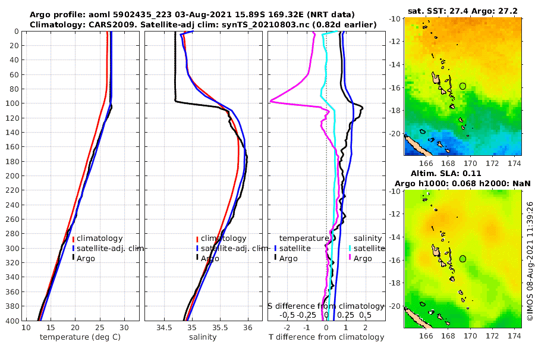Click blue temperature satellite legend marker in difference panel
The width and height of the screenshot is (535, 345).
[x=275, y=248]
